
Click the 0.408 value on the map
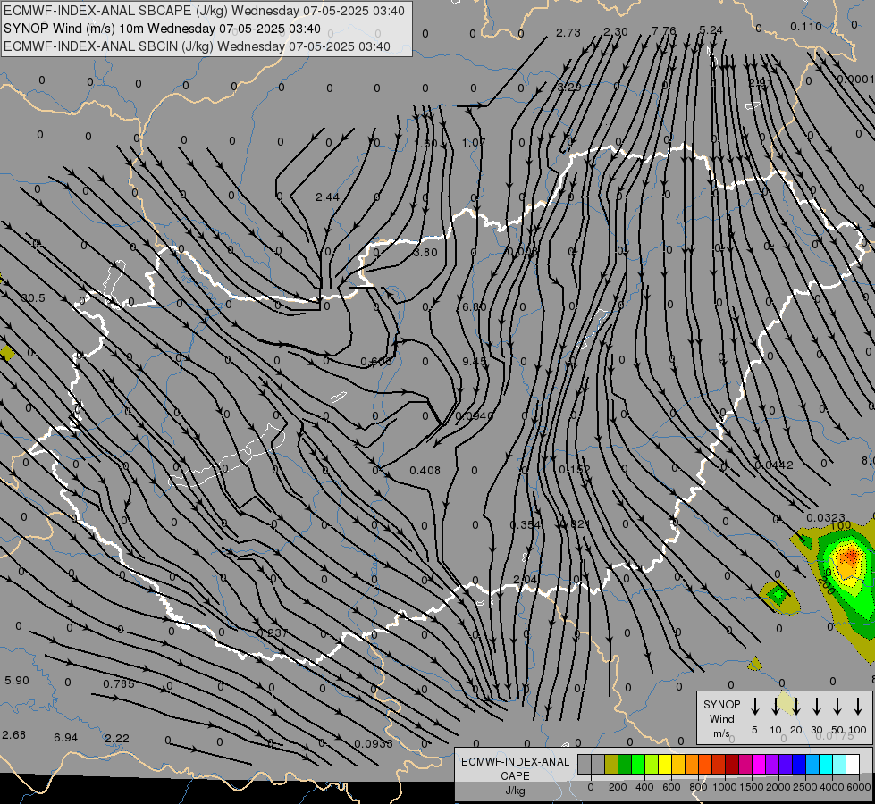425,471
